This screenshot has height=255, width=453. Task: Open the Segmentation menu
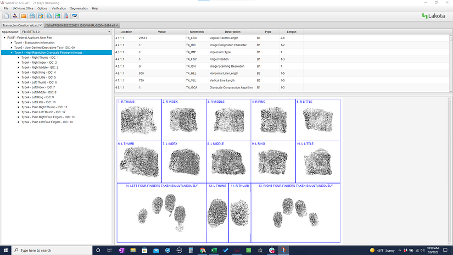[79, 8]
